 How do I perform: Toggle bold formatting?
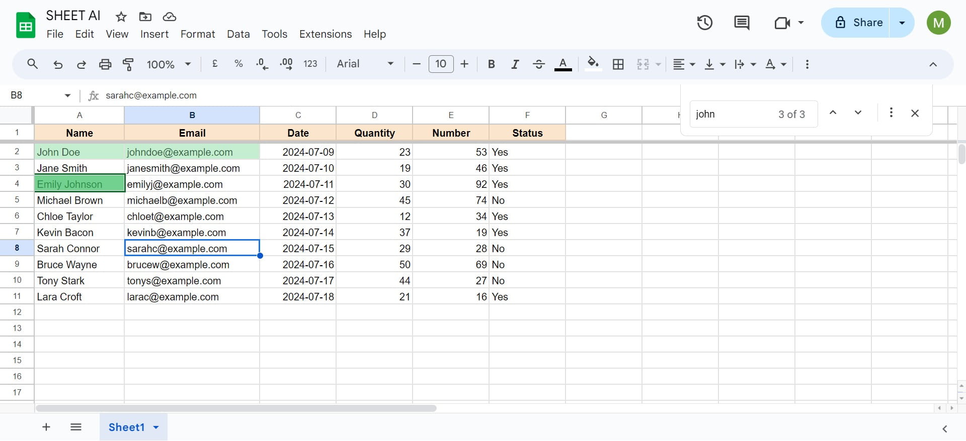491,64
